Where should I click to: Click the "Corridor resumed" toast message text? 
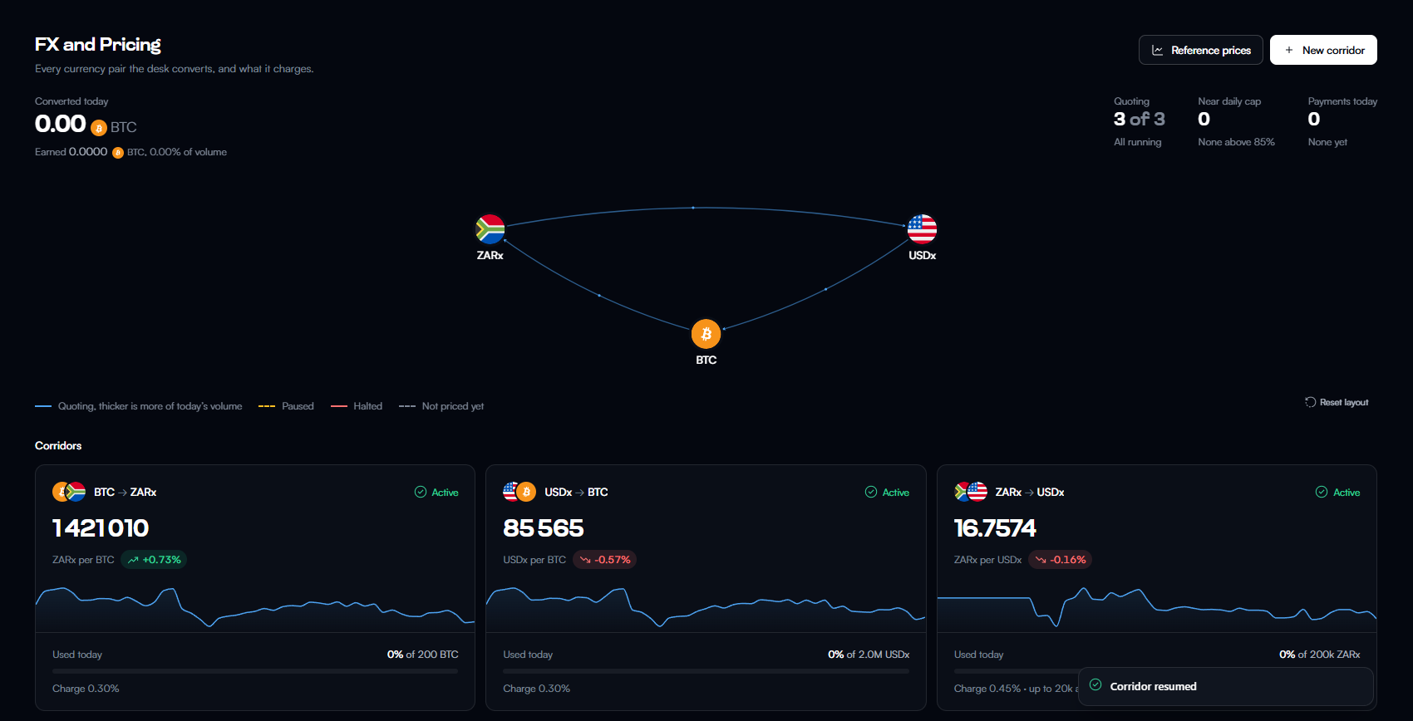(1153, 686)
